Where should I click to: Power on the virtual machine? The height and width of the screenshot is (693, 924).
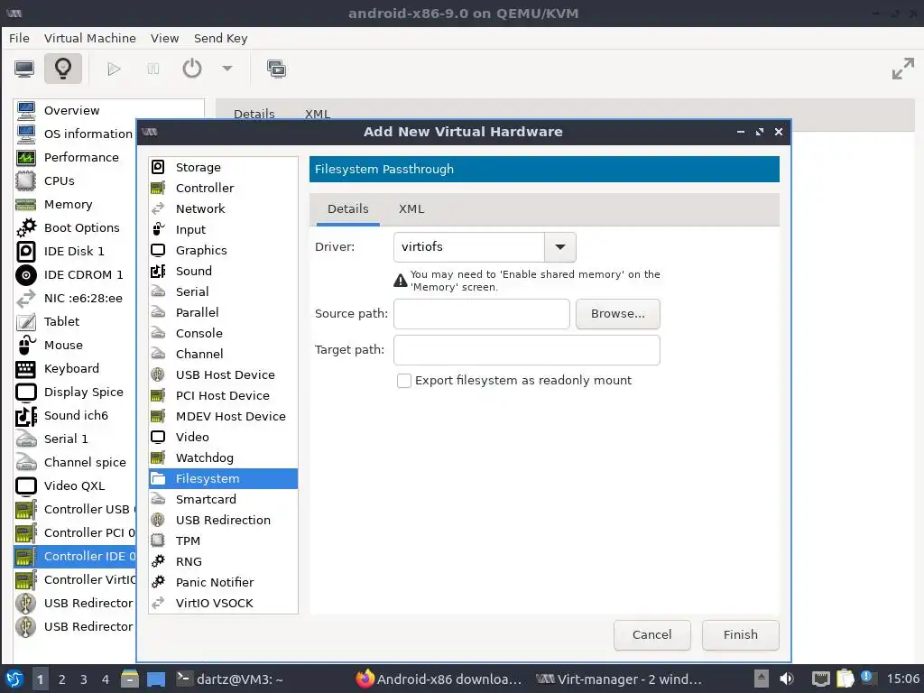pos(114,69)
